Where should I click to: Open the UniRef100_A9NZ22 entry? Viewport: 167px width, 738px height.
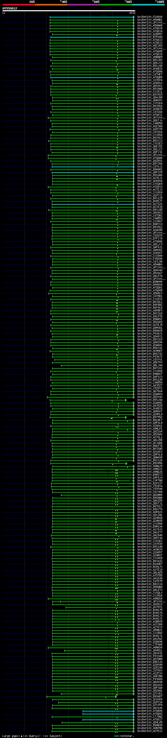click(150, 469)
